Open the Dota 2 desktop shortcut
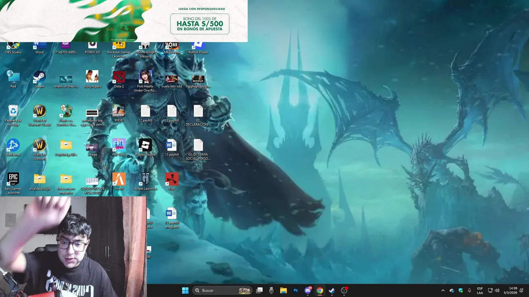Screen dimensions: 529x297 [119, 79]
